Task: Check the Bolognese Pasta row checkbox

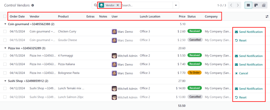Action: [5, 73]
